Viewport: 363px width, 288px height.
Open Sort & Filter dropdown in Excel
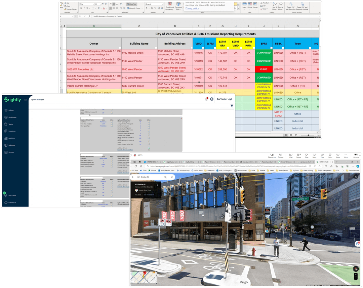(x=275, y=6)
